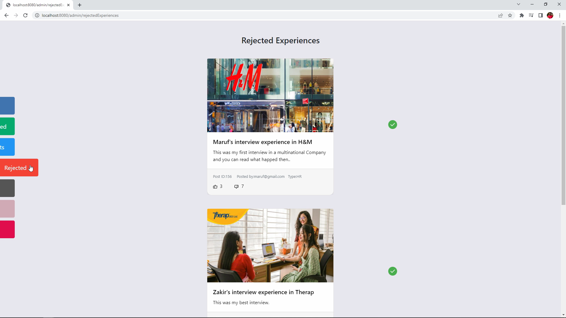Dislike Maruf's post using the thumbs-down icon
This screenshot has height=318, width=566.
coord(236,186)
